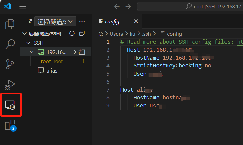This screenshot has width=243, height=145.
Task: Click User keyword on line 5
Action: point(140,74)
